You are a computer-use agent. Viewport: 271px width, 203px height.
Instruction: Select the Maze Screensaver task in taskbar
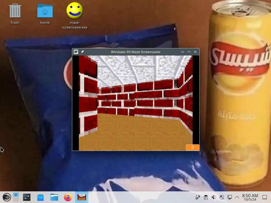82,197
